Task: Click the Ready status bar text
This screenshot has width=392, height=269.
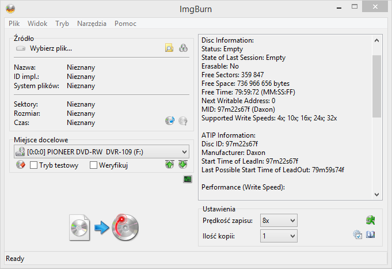Action: click(15, 259)
